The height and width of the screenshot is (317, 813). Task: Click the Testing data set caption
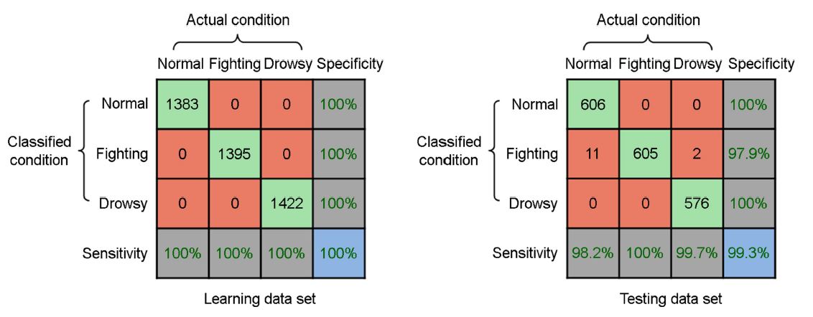pos(669,299)
